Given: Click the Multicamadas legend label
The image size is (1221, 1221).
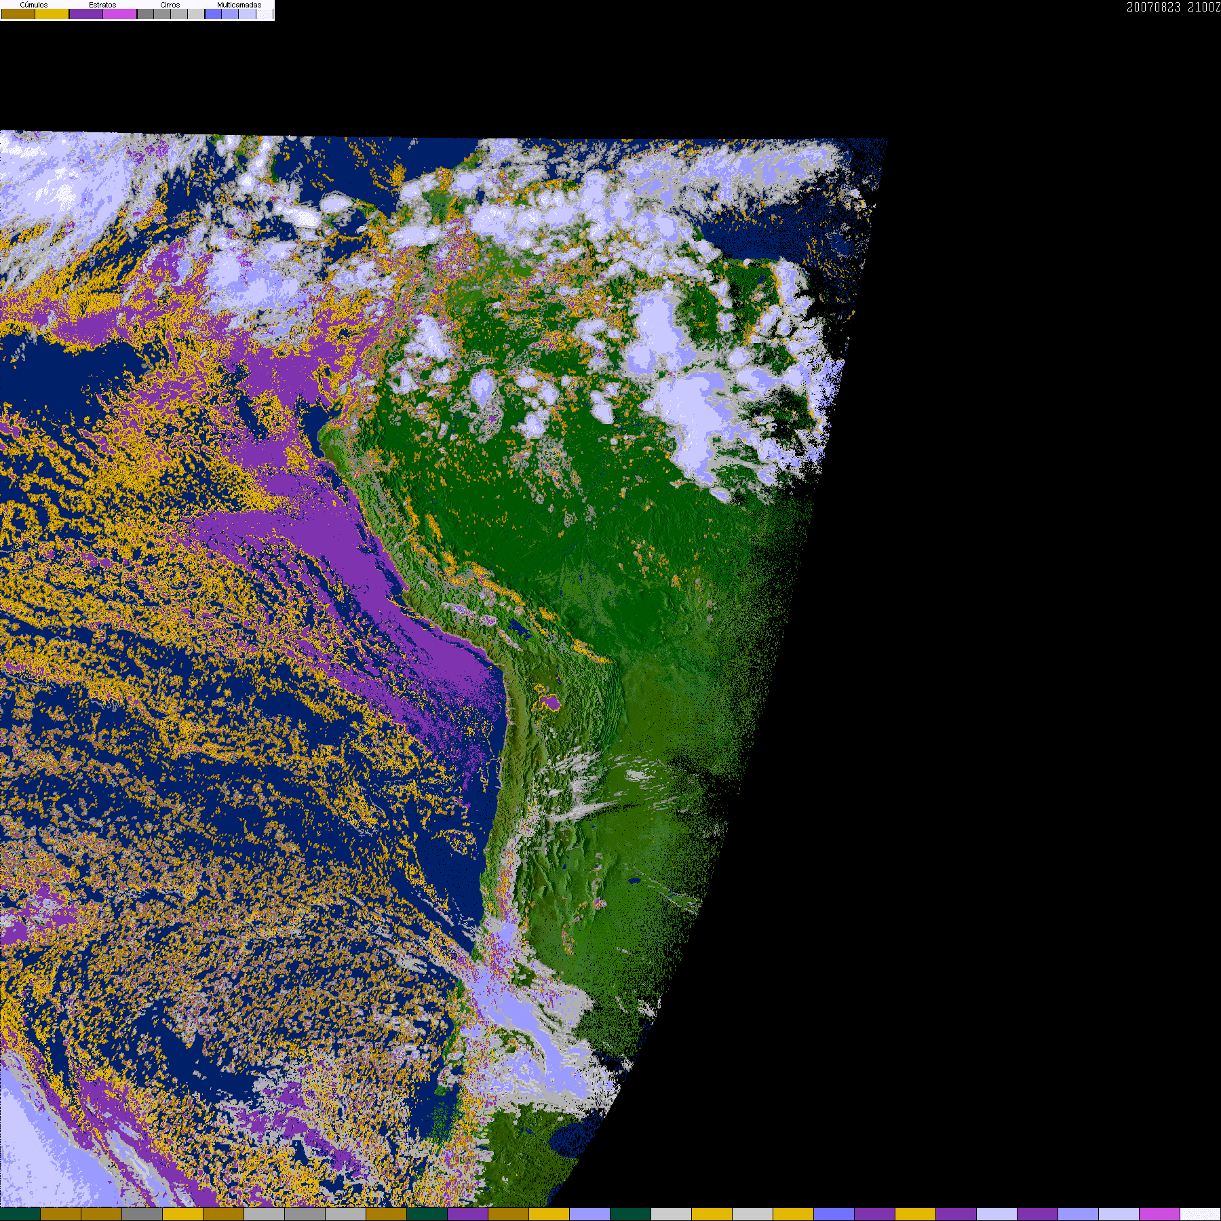Looking at the screenshot, I should click(239, 5).
